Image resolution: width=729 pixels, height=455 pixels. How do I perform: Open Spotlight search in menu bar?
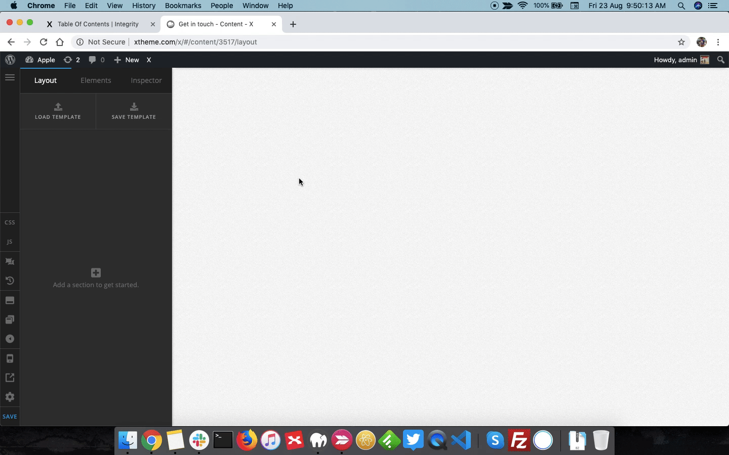pyautogui.click(x=681, y=6)
